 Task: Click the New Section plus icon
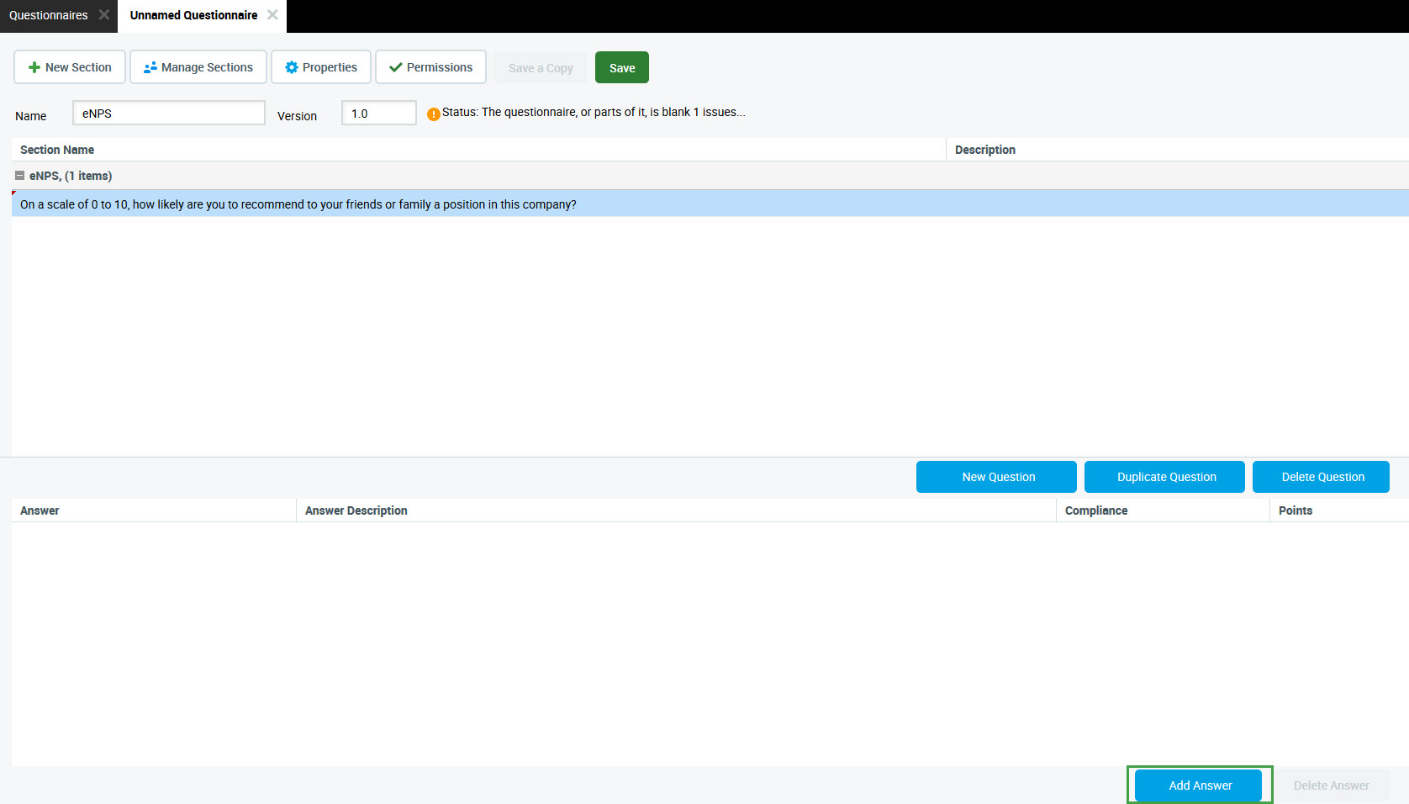[x=34, y=67]
